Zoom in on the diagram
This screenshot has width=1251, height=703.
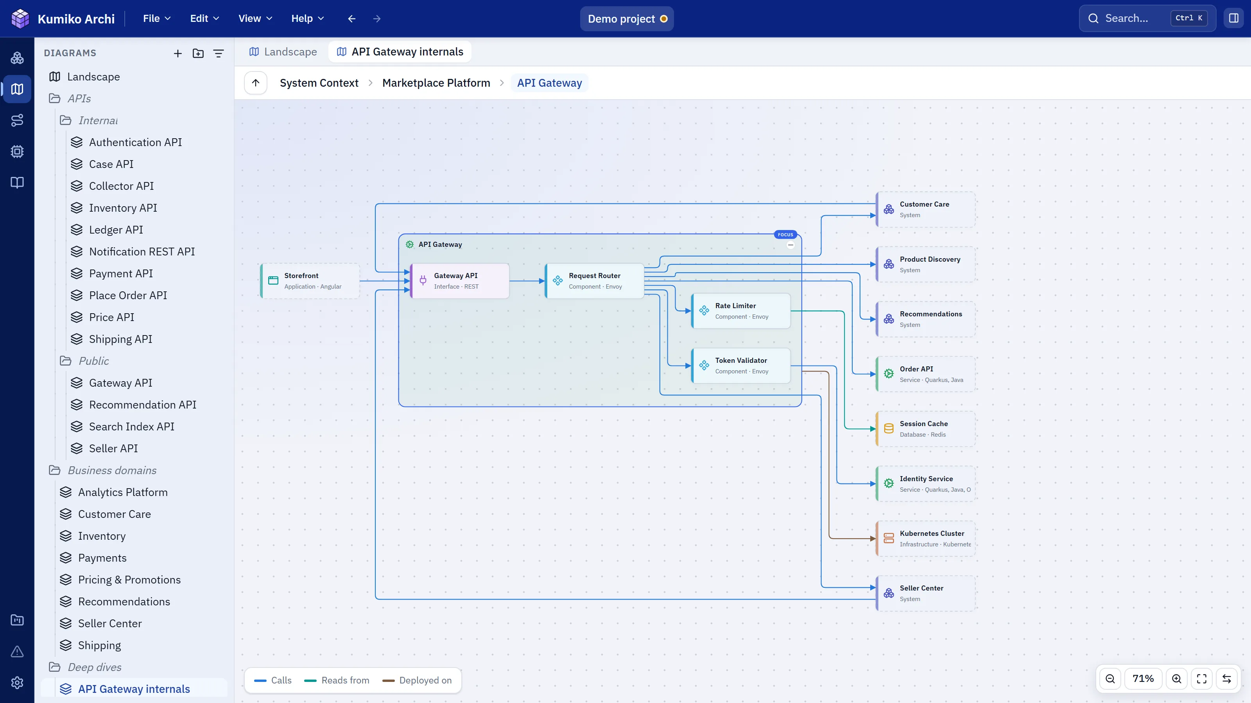coord(1177,679)
